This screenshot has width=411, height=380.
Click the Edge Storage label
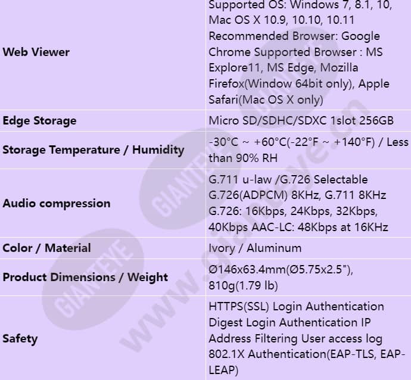(x=39, y=121)
